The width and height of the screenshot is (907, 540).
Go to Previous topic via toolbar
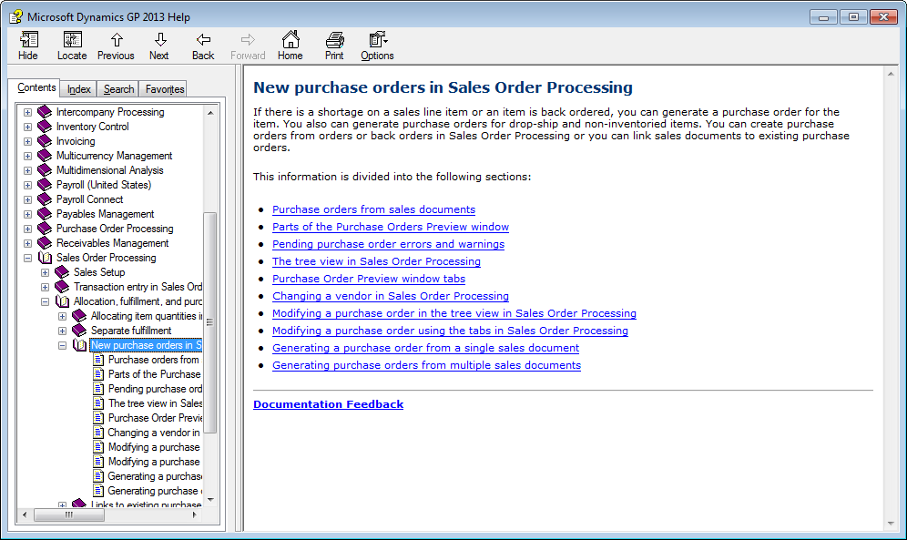pyautogui.click(x=117, y=40)
